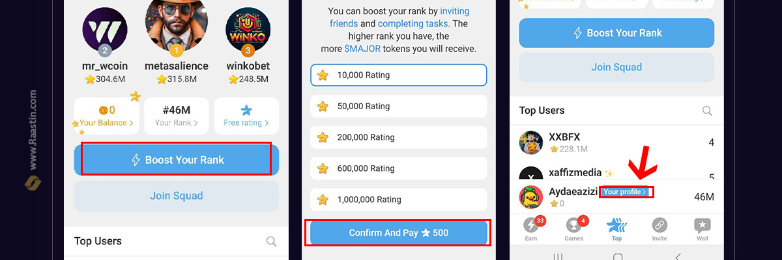Open the inviting friends link
The width and height of the screenshot is (782, 260).
(399, 18)
